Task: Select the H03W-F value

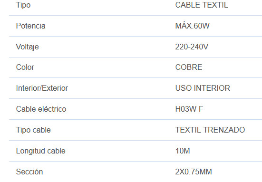Action: [x=189, y=109]
